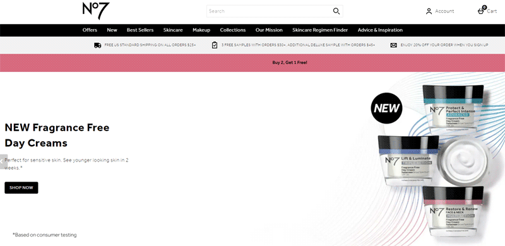The image size is (505, 246).
Task: Open the Skincare Regimen Finder
Action: pyautogui.click(x=320, y=30)
